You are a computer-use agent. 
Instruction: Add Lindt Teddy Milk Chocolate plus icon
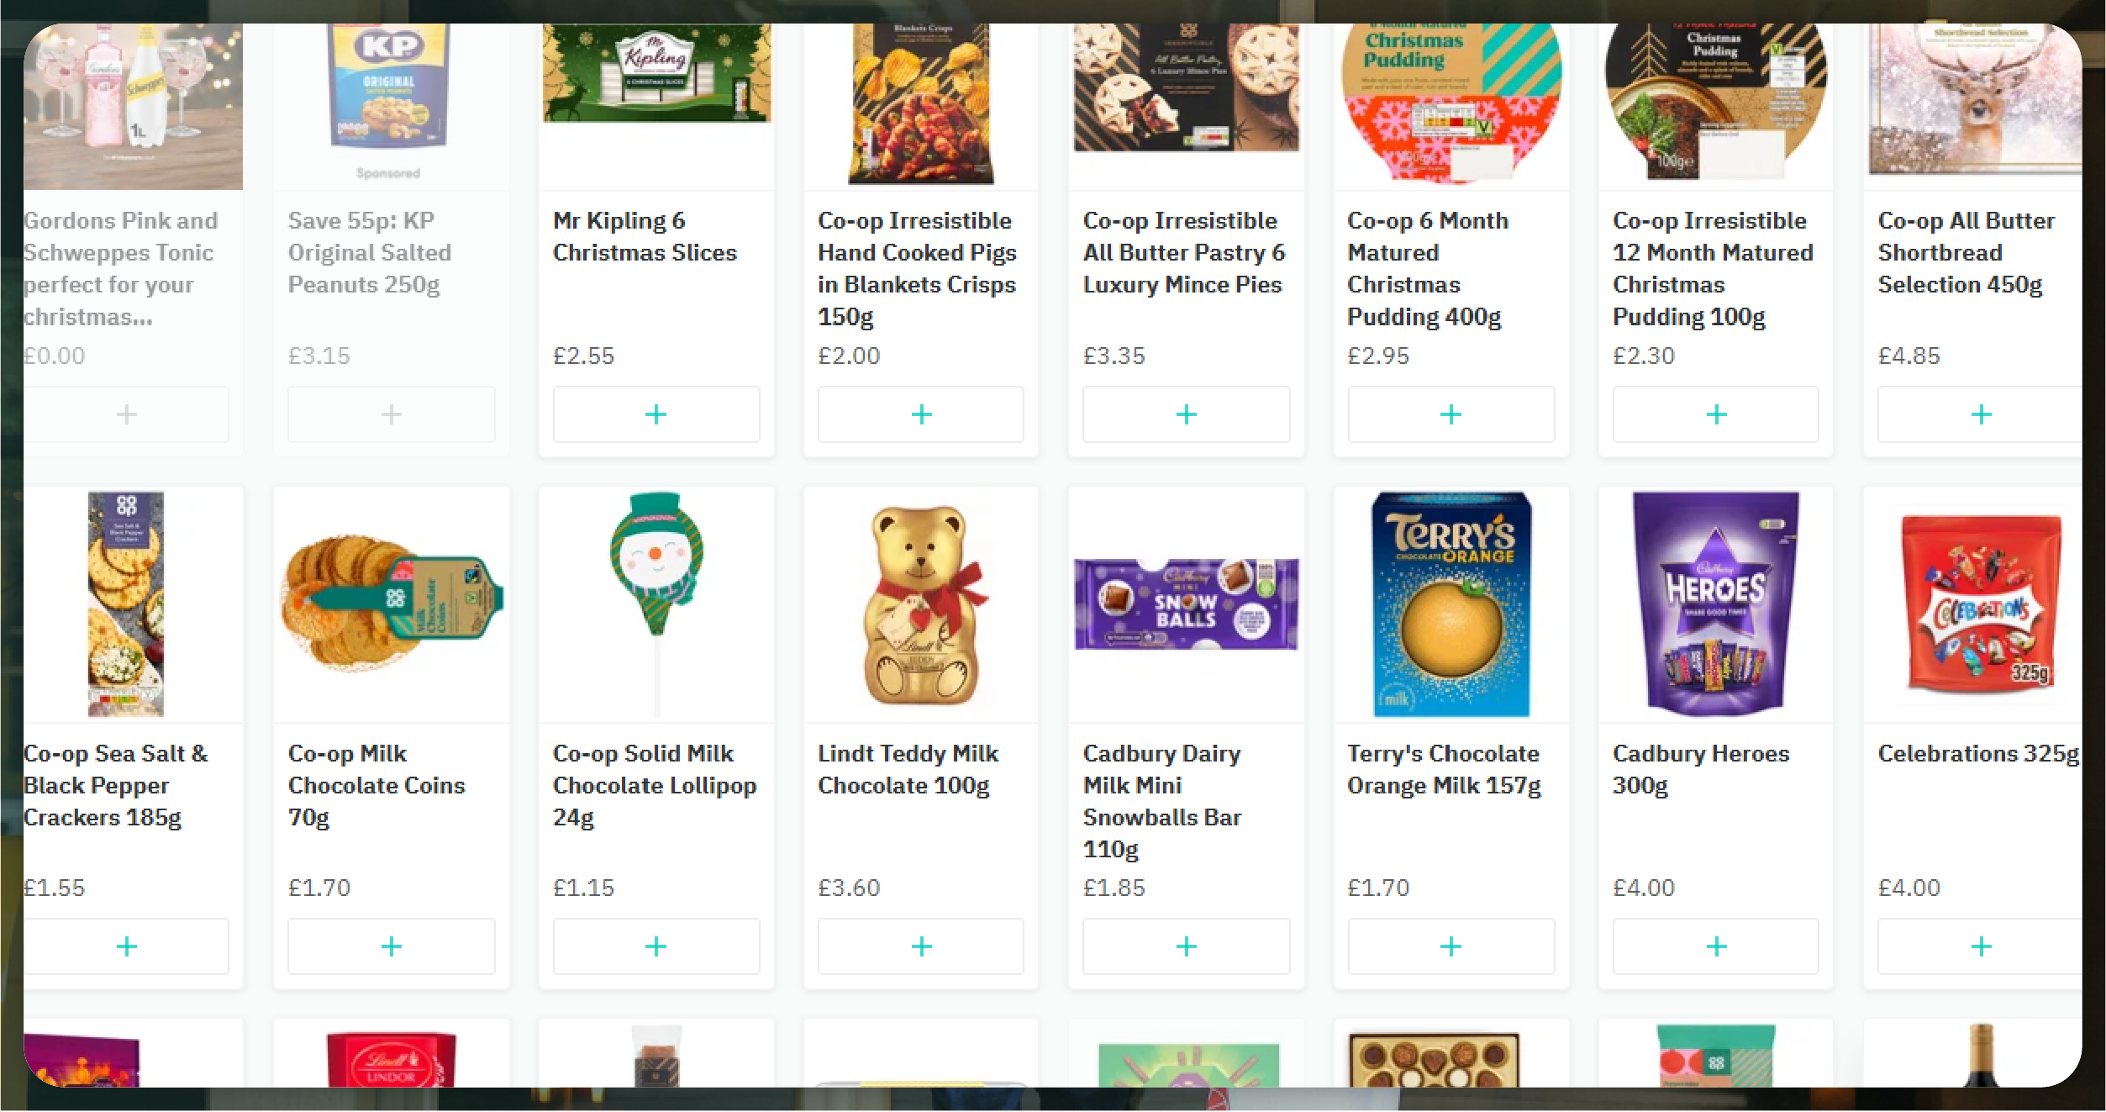tap(921, 946)
